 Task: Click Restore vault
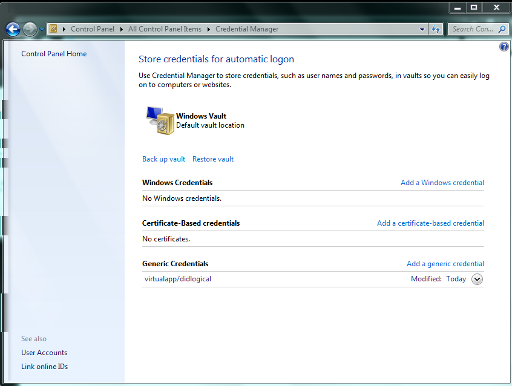coord(212,159)
